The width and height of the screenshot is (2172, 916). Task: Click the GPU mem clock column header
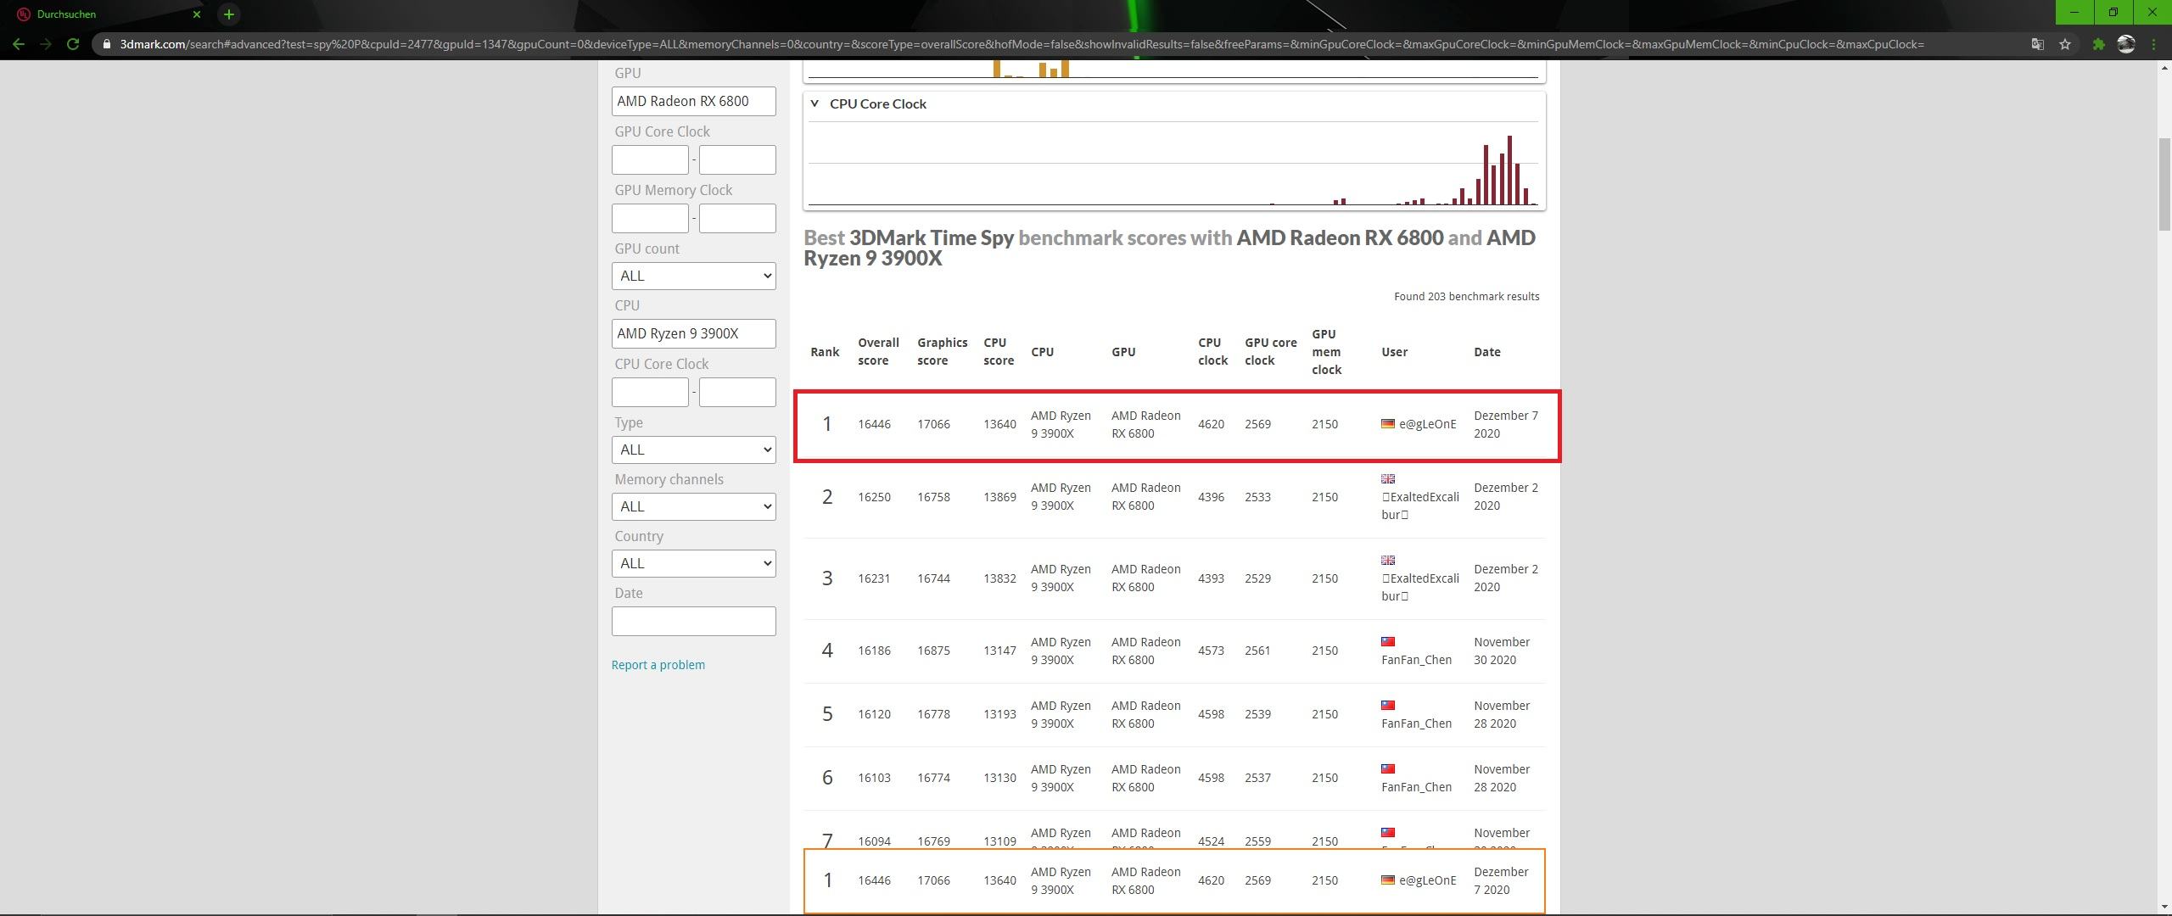point(1326,352)
